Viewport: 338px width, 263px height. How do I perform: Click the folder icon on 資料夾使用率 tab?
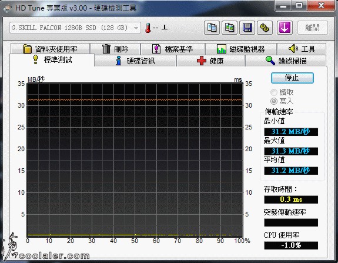click(x=27, y=49)
